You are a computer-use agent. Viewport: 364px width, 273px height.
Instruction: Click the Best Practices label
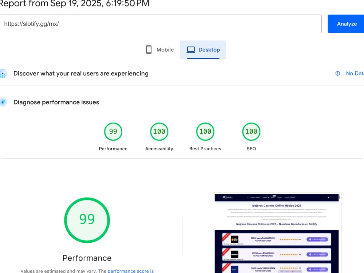pyautogui.click(x=205, y=149)
